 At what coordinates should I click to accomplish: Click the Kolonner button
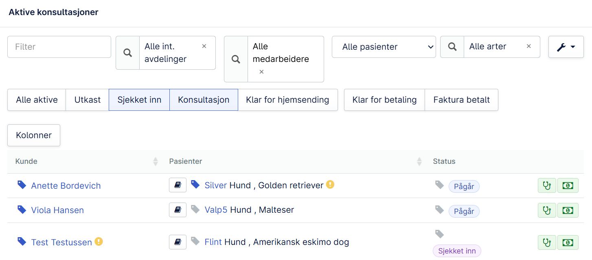[34, 135]
